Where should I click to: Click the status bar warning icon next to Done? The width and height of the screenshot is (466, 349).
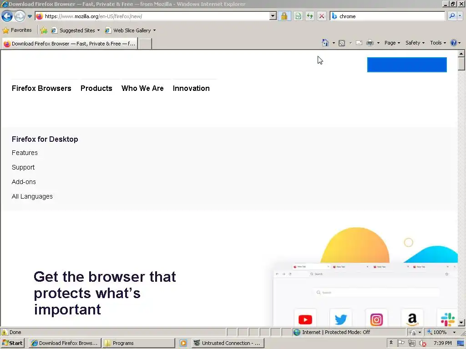[x=5, y=332]
